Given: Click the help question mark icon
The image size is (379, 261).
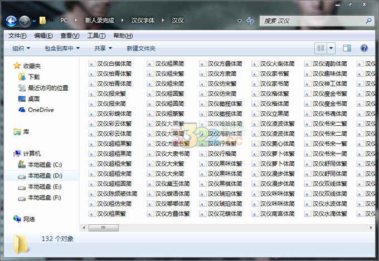Looking at the screenshot, I should (x=364, y=48).
